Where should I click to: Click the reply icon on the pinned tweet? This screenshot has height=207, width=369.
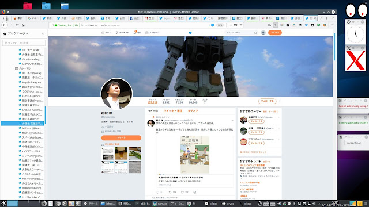click(157, 192)
